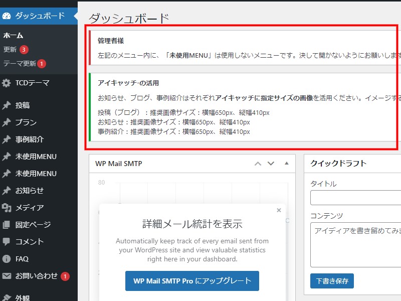Open the ダッシュボード menu icon
Viewport: 401px width, 301px height.
click(7, 15)
